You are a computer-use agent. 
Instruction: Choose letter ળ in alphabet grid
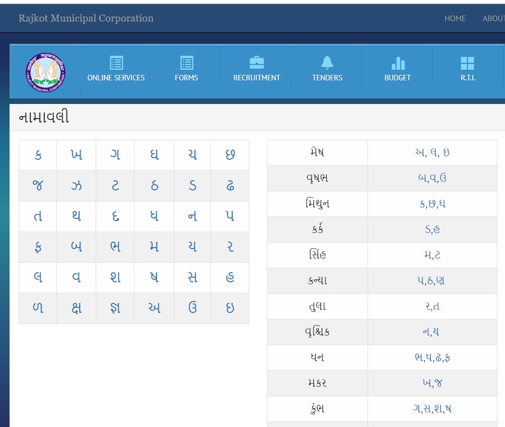point(38,308)
